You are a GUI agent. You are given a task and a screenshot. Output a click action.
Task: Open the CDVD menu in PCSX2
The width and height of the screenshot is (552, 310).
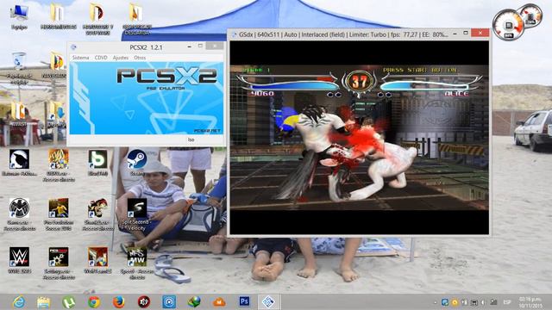pos(101,58)
